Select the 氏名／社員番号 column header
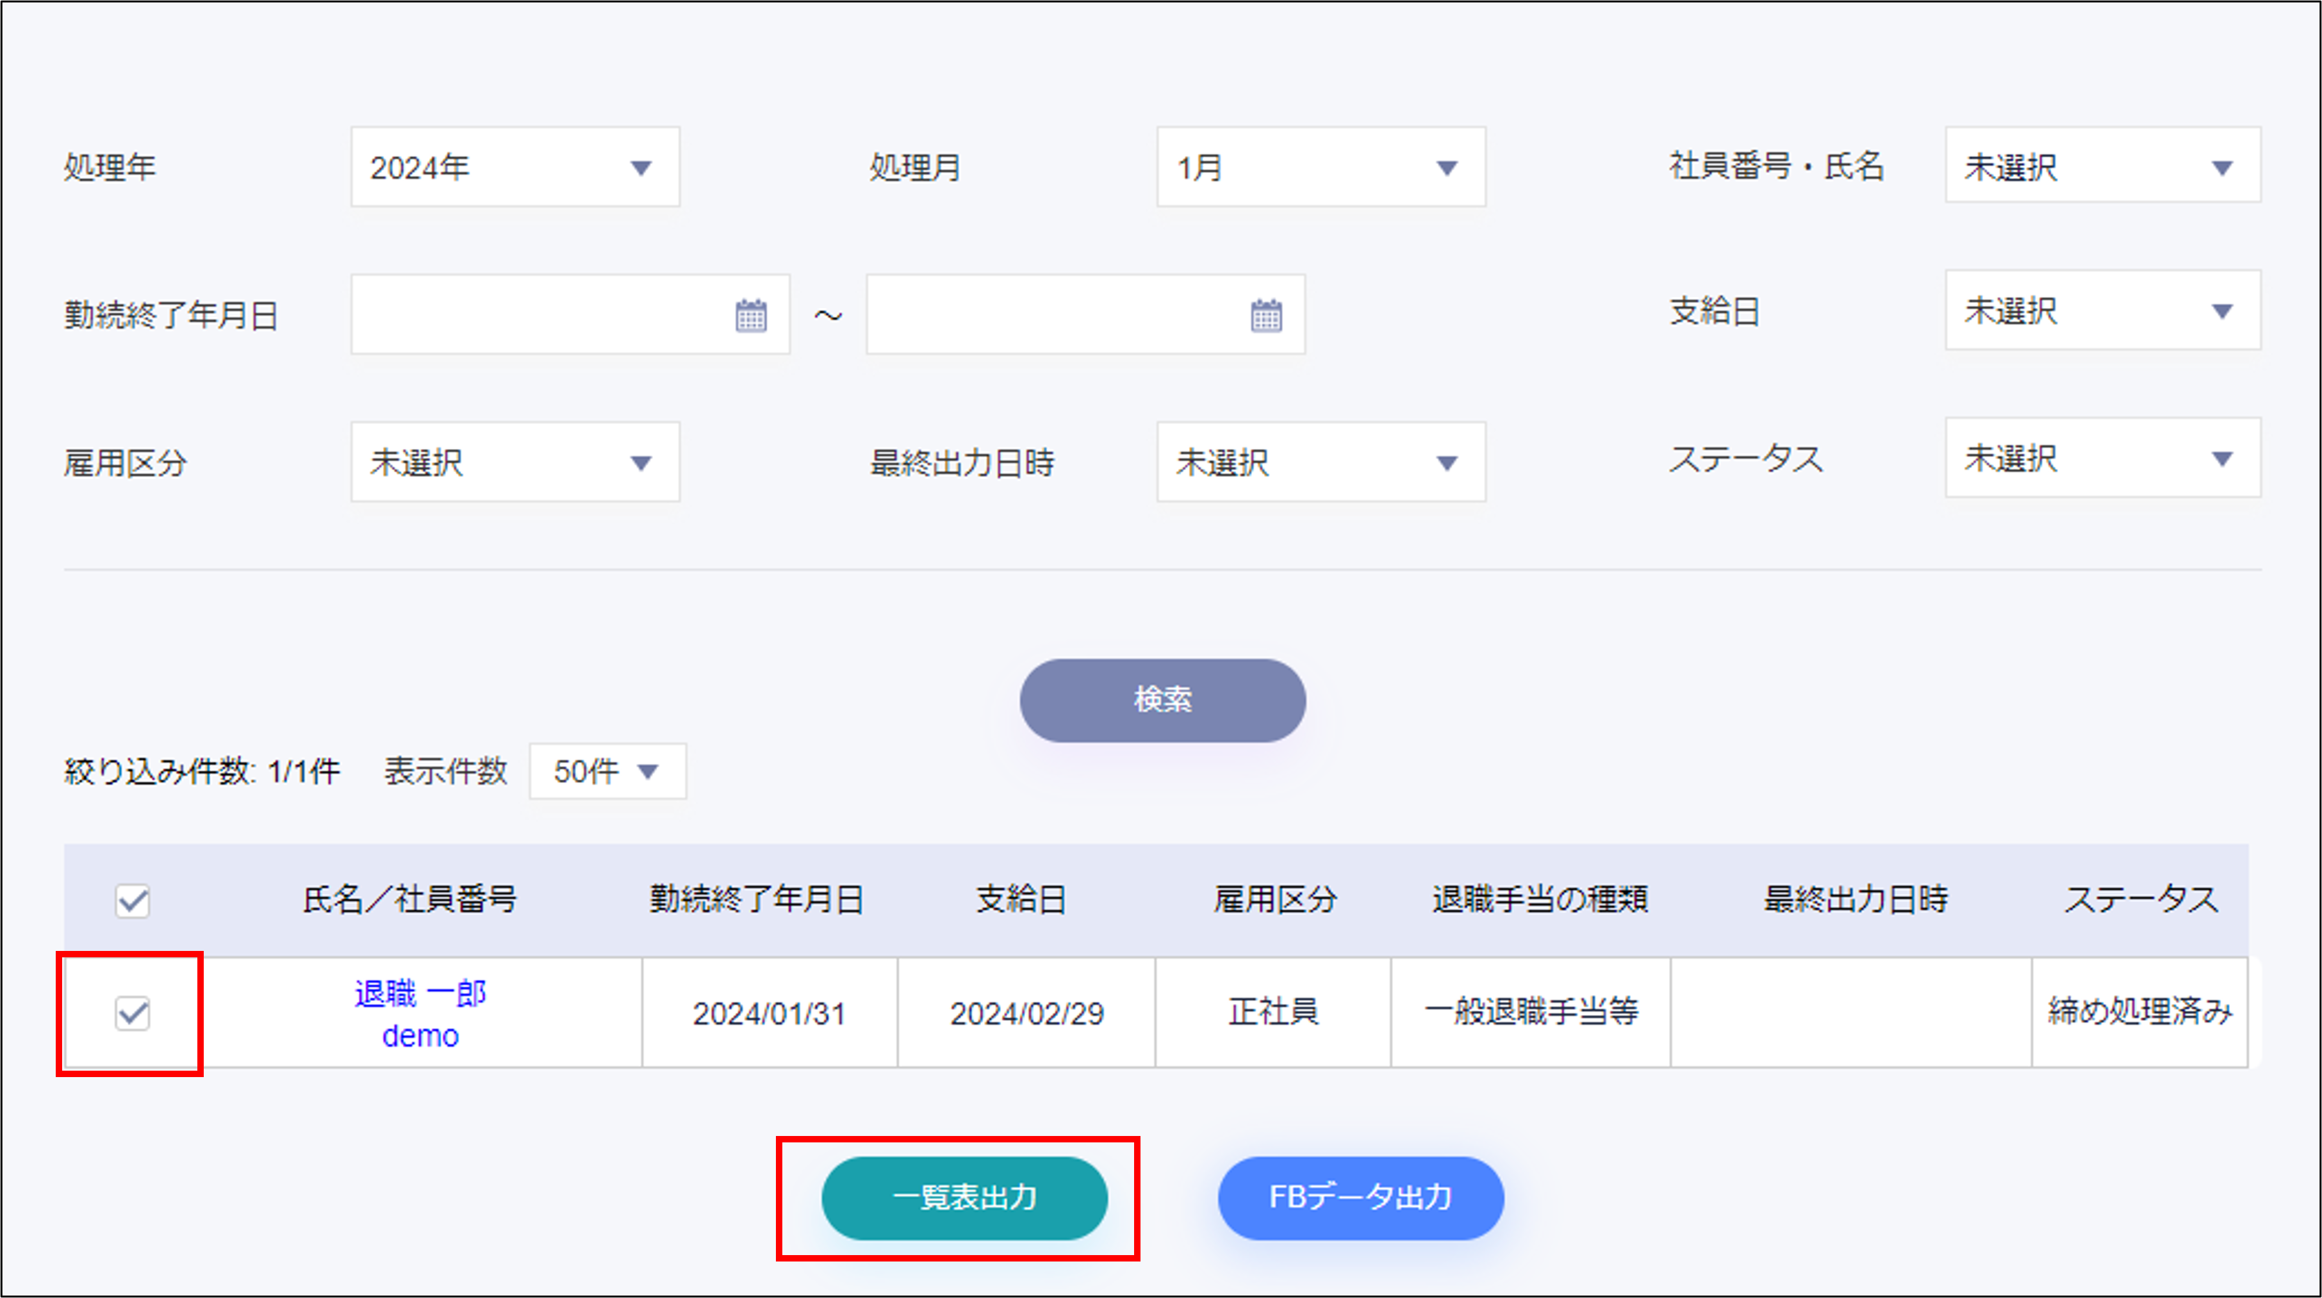 pos(411,900)
